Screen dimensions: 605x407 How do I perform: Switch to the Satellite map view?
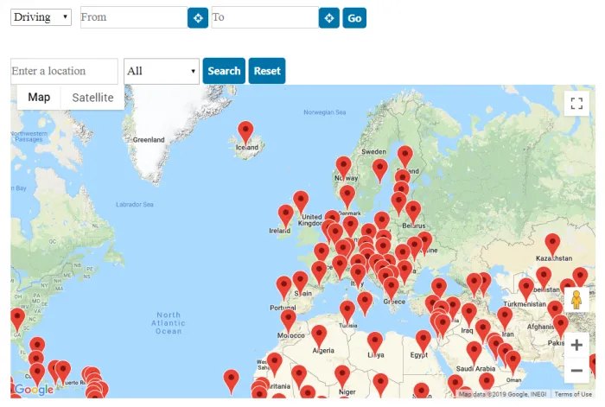[x=92, y=98]
